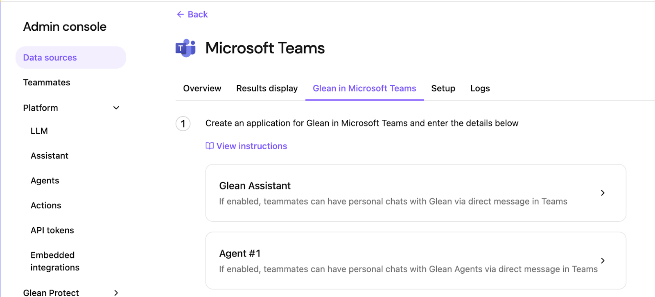Open the API tokens sidebar item
This screenshot has height=297, width=655.
52,230
